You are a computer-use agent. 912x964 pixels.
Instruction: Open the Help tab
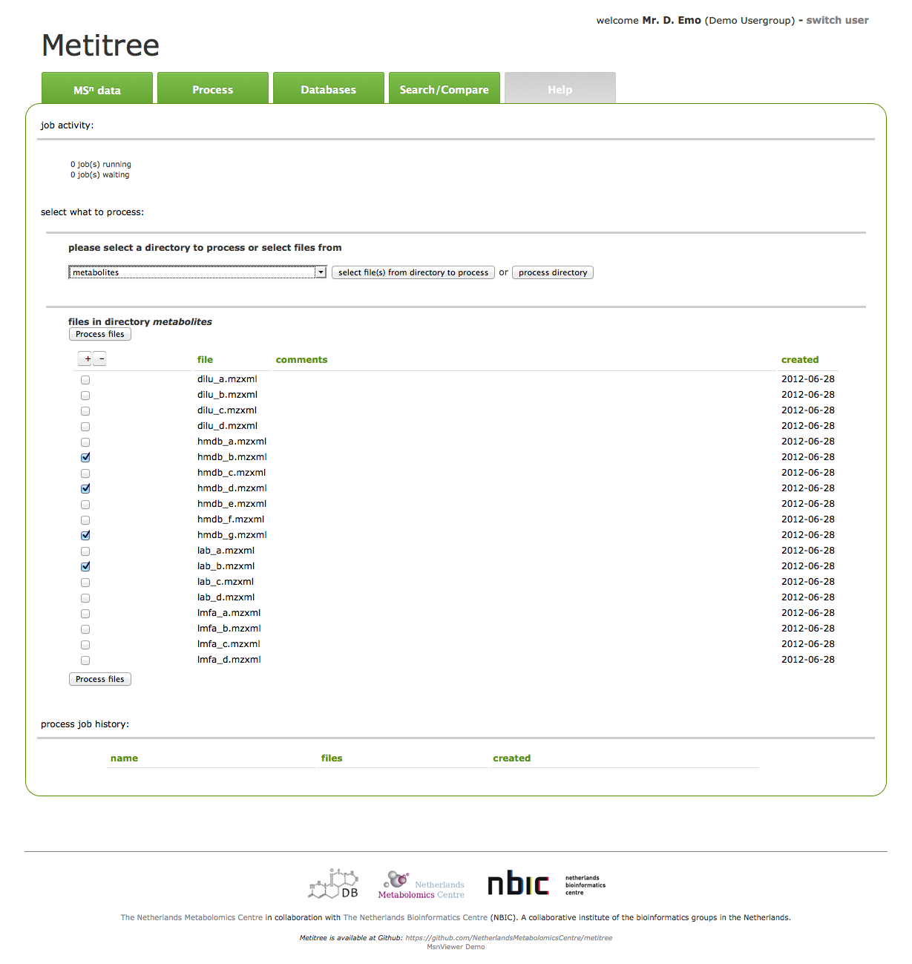(x=560, y=89)
